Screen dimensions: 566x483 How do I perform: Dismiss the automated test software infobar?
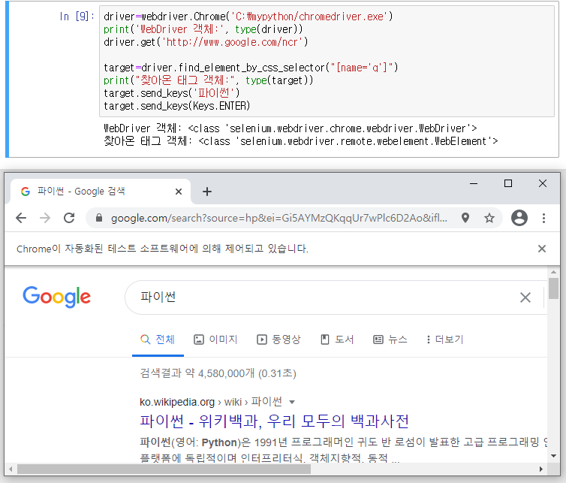(x=541, y=249)
